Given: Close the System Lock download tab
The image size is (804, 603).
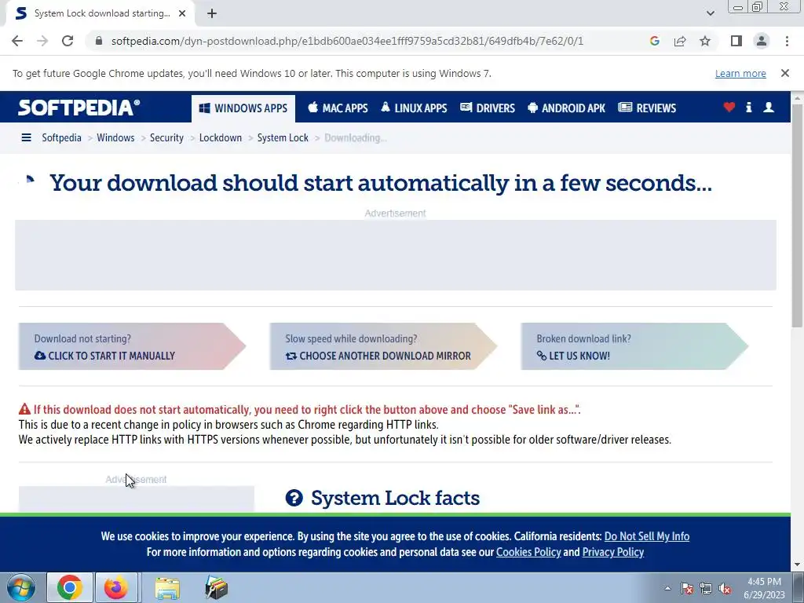Looking at the screenshot, I should click(x=182, y=13).
